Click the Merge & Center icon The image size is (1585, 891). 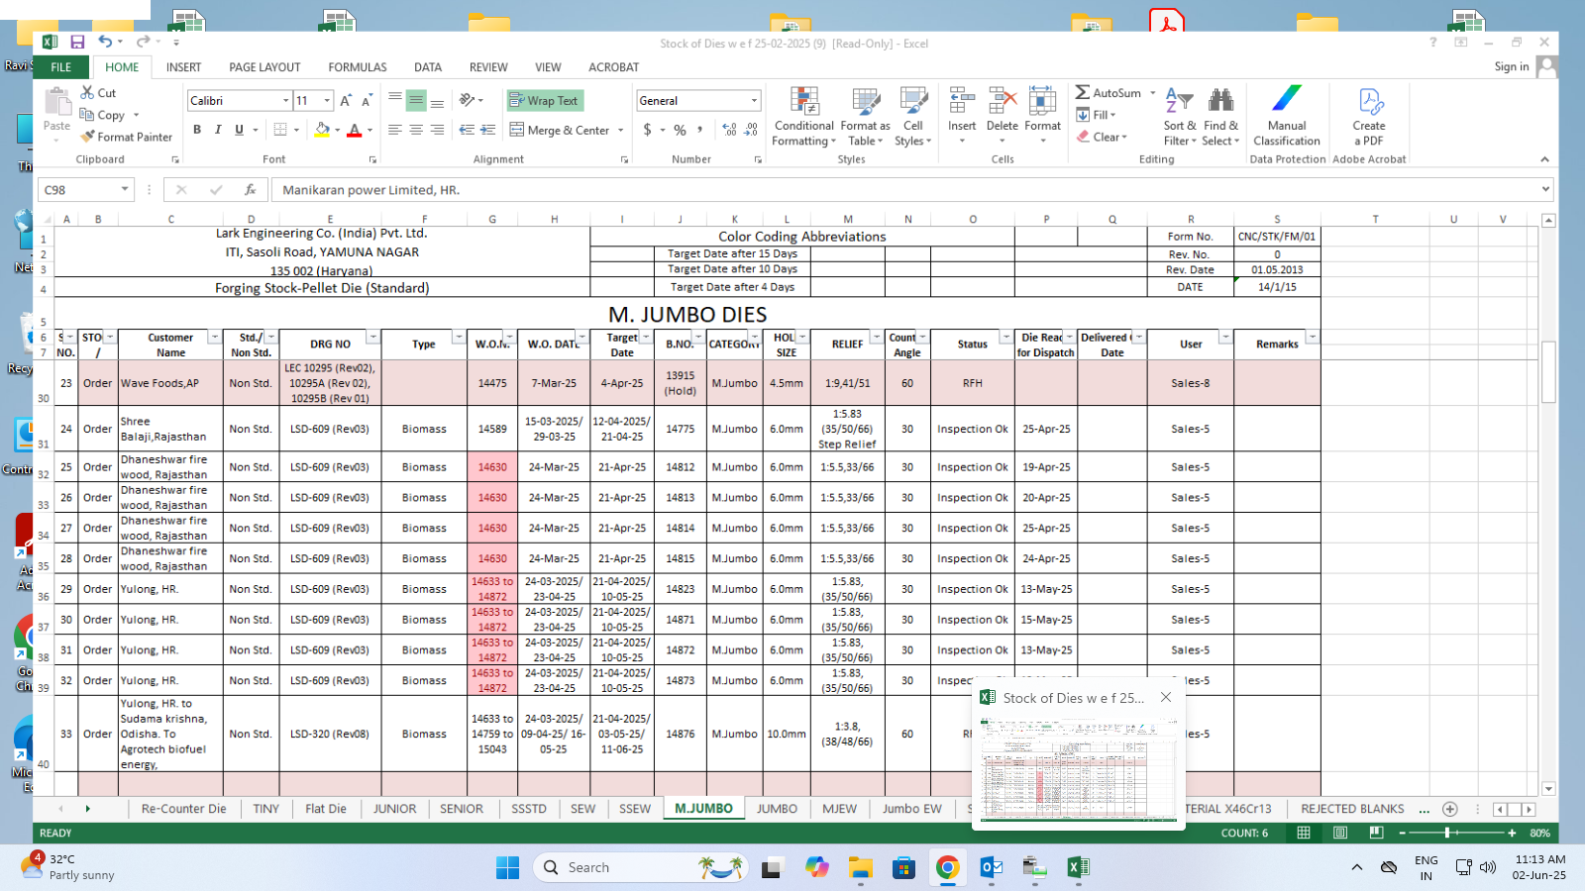pyautogui.click(x=517, y=130)
